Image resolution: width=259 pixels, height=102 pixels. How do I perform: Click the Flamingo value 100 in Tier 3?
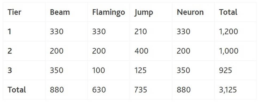pyautogui.click(x=99, y=70)
